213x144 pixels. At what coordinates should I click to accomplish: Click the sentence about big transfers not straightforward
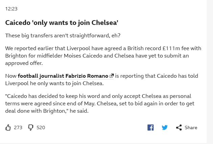[63, 36]
